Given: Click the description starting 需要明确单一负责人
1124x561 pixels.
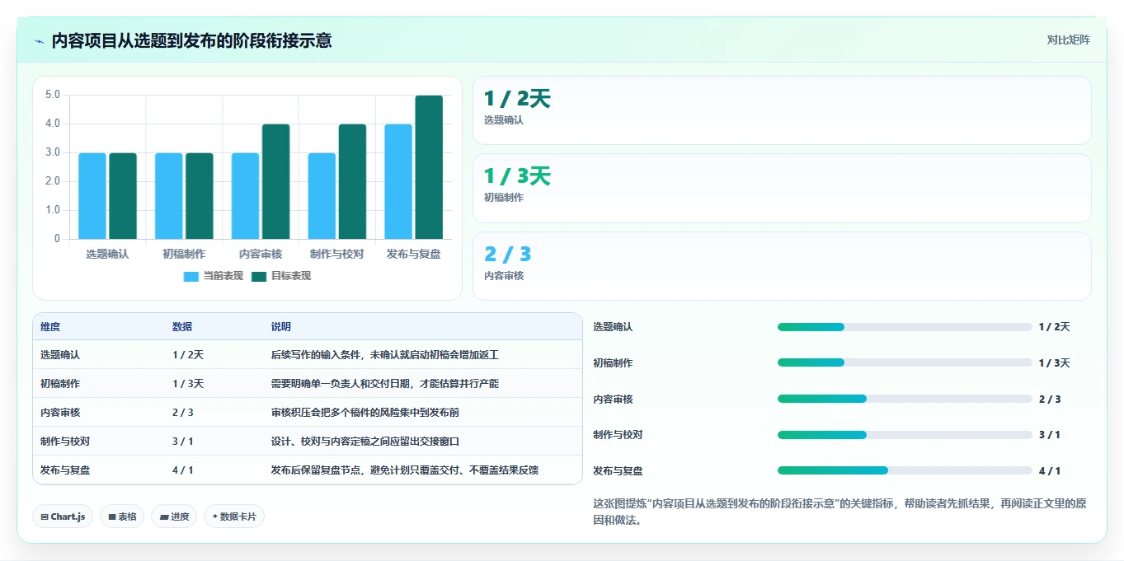Looking at the screenshot, I should [385, 384].
